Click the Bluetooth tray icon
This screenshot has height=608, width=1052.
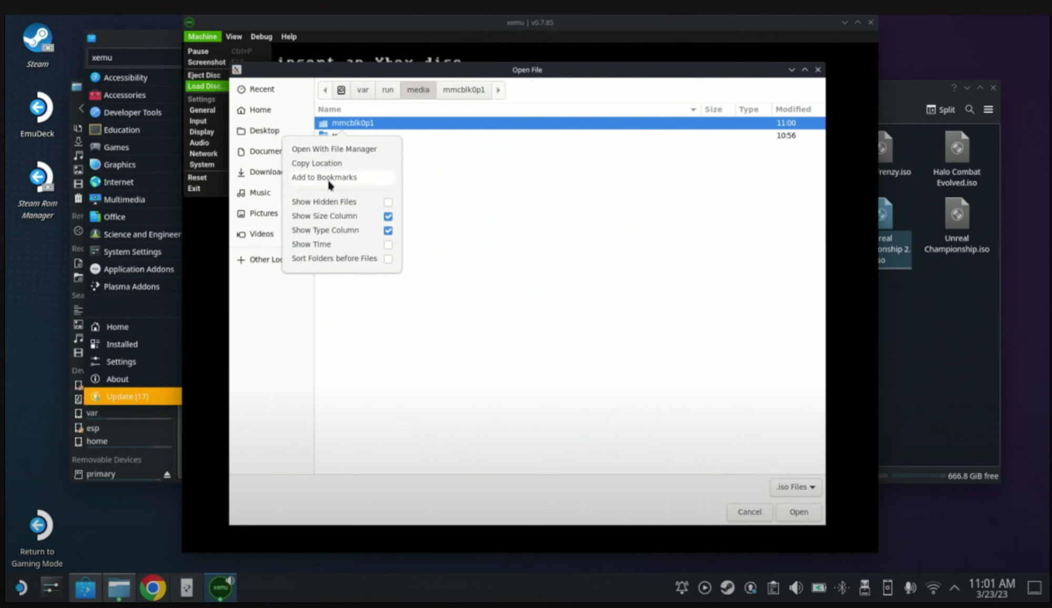click(842, 587)
